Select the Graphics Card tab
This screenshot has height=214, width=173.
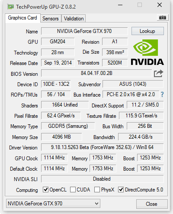point(22,18)
